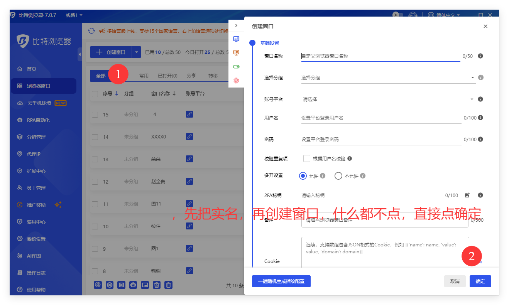Open the proxy IP panel icon
The image size is (509, 305).
pyautogui.click(x=236, y=52)
